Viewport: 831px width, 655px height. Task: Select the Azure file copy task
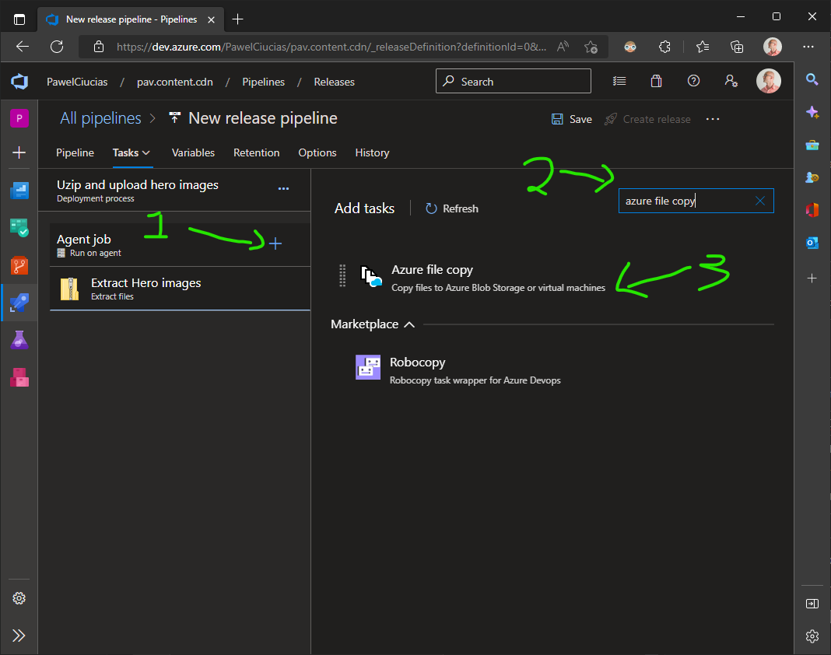pos(498,278)
